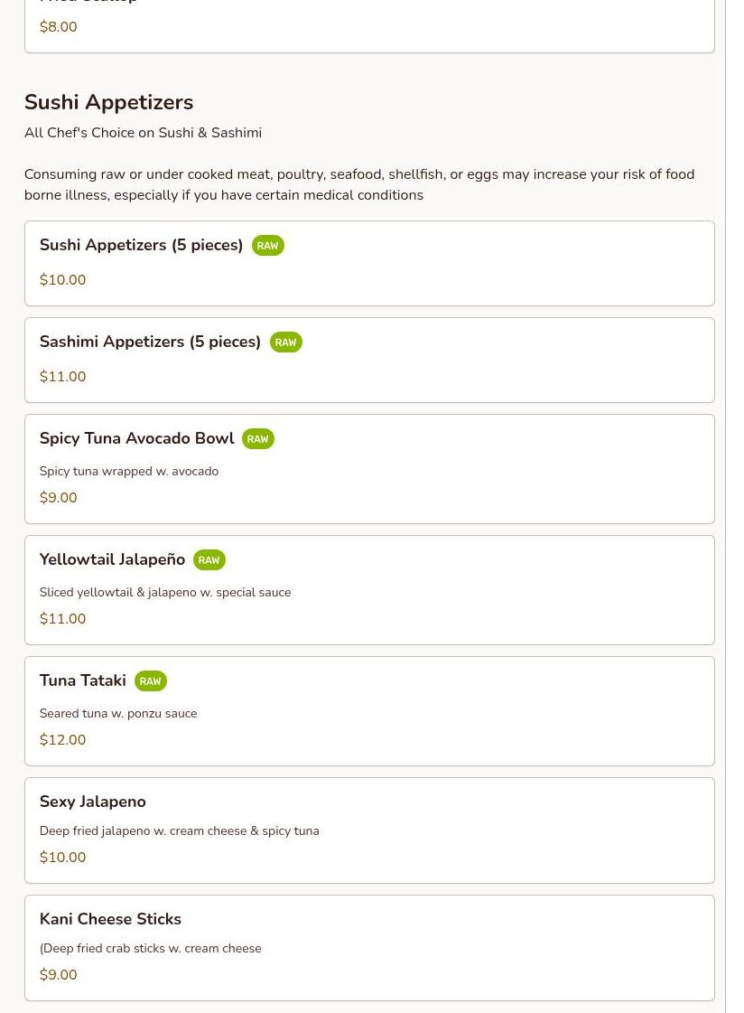Click the "Spicy tuna wrapped w. avocado" description
Screen dimensions: 744x1013
click(x=128, y=472)
